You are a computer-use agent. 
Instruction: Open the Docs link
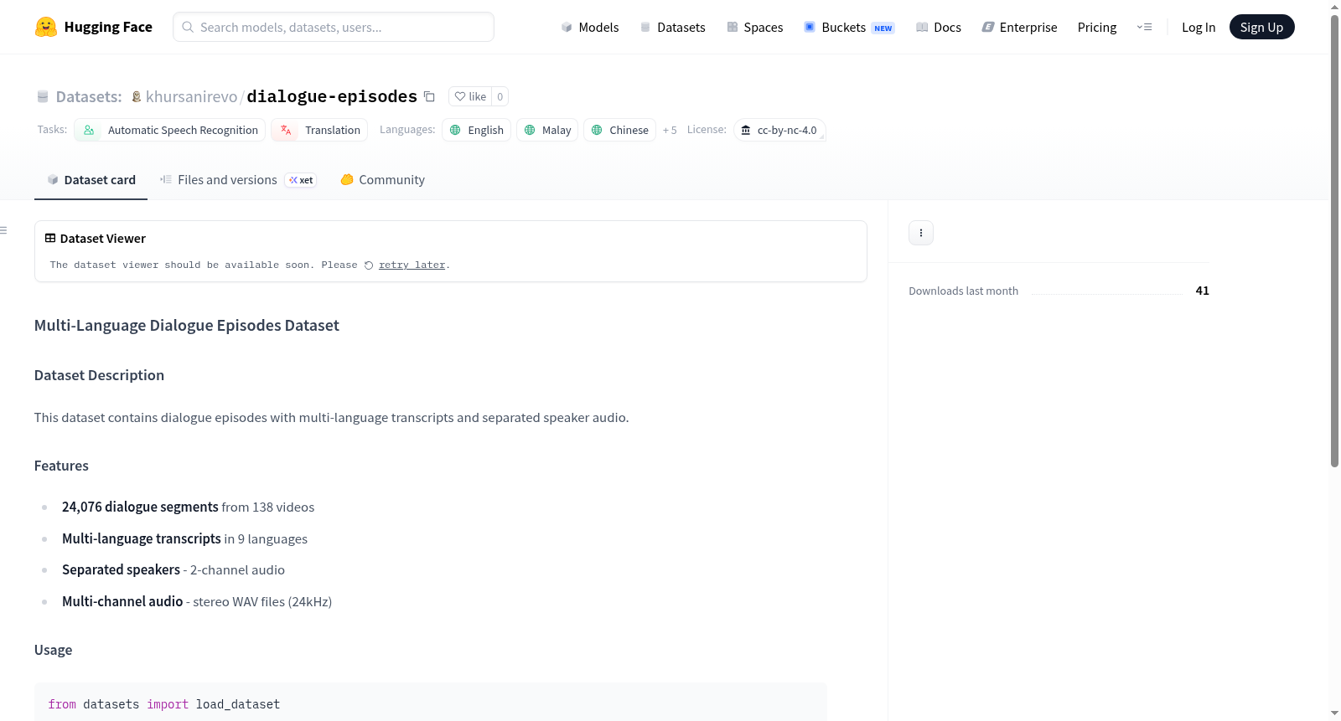939,27
